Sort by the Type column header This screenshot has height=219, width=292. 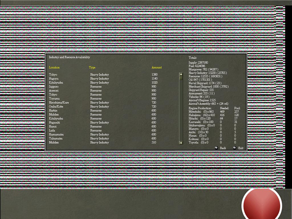(92, 68)
